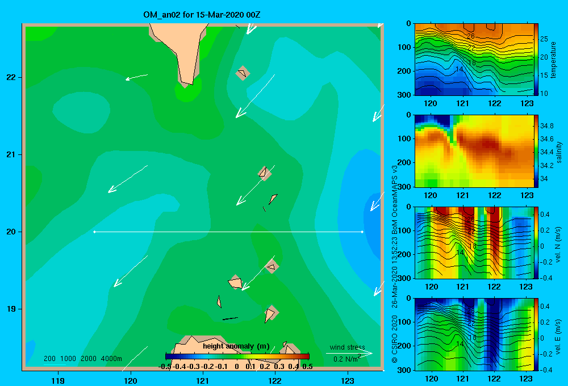Click '-0.4' tick on vel. E scale

(x=546, y=370)
